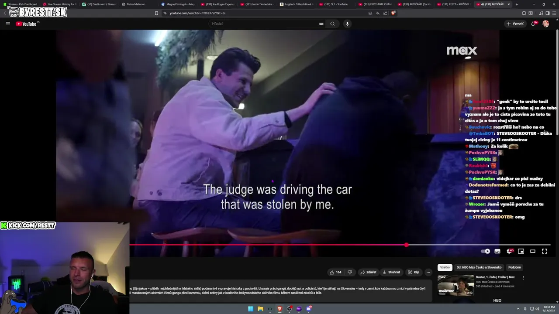Image resolution: width=559 pixels, height=314 pixels.
Task: Click the YouTube search magnifier button
Action: (x=332, y=24)
